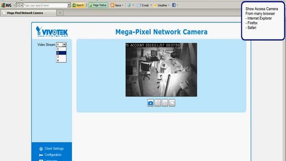Open the Weather toolbar button
This screenshot has width=286, height=161.
pyautogui.click(x=160, y=5)
